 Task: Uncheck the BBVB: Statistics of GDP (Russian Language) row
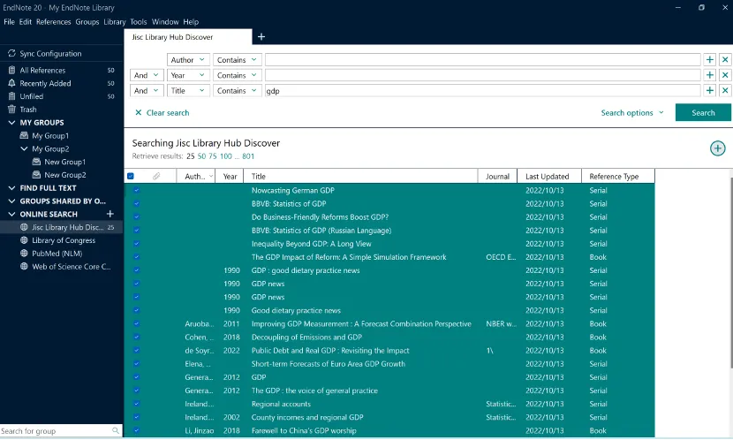(137, 230)
